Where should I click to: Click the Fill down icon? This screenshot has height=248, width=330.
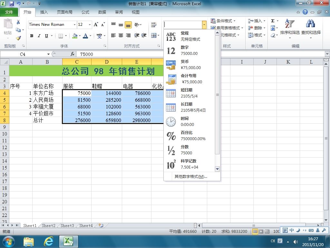pyautogui.click(x=273, y=28)
